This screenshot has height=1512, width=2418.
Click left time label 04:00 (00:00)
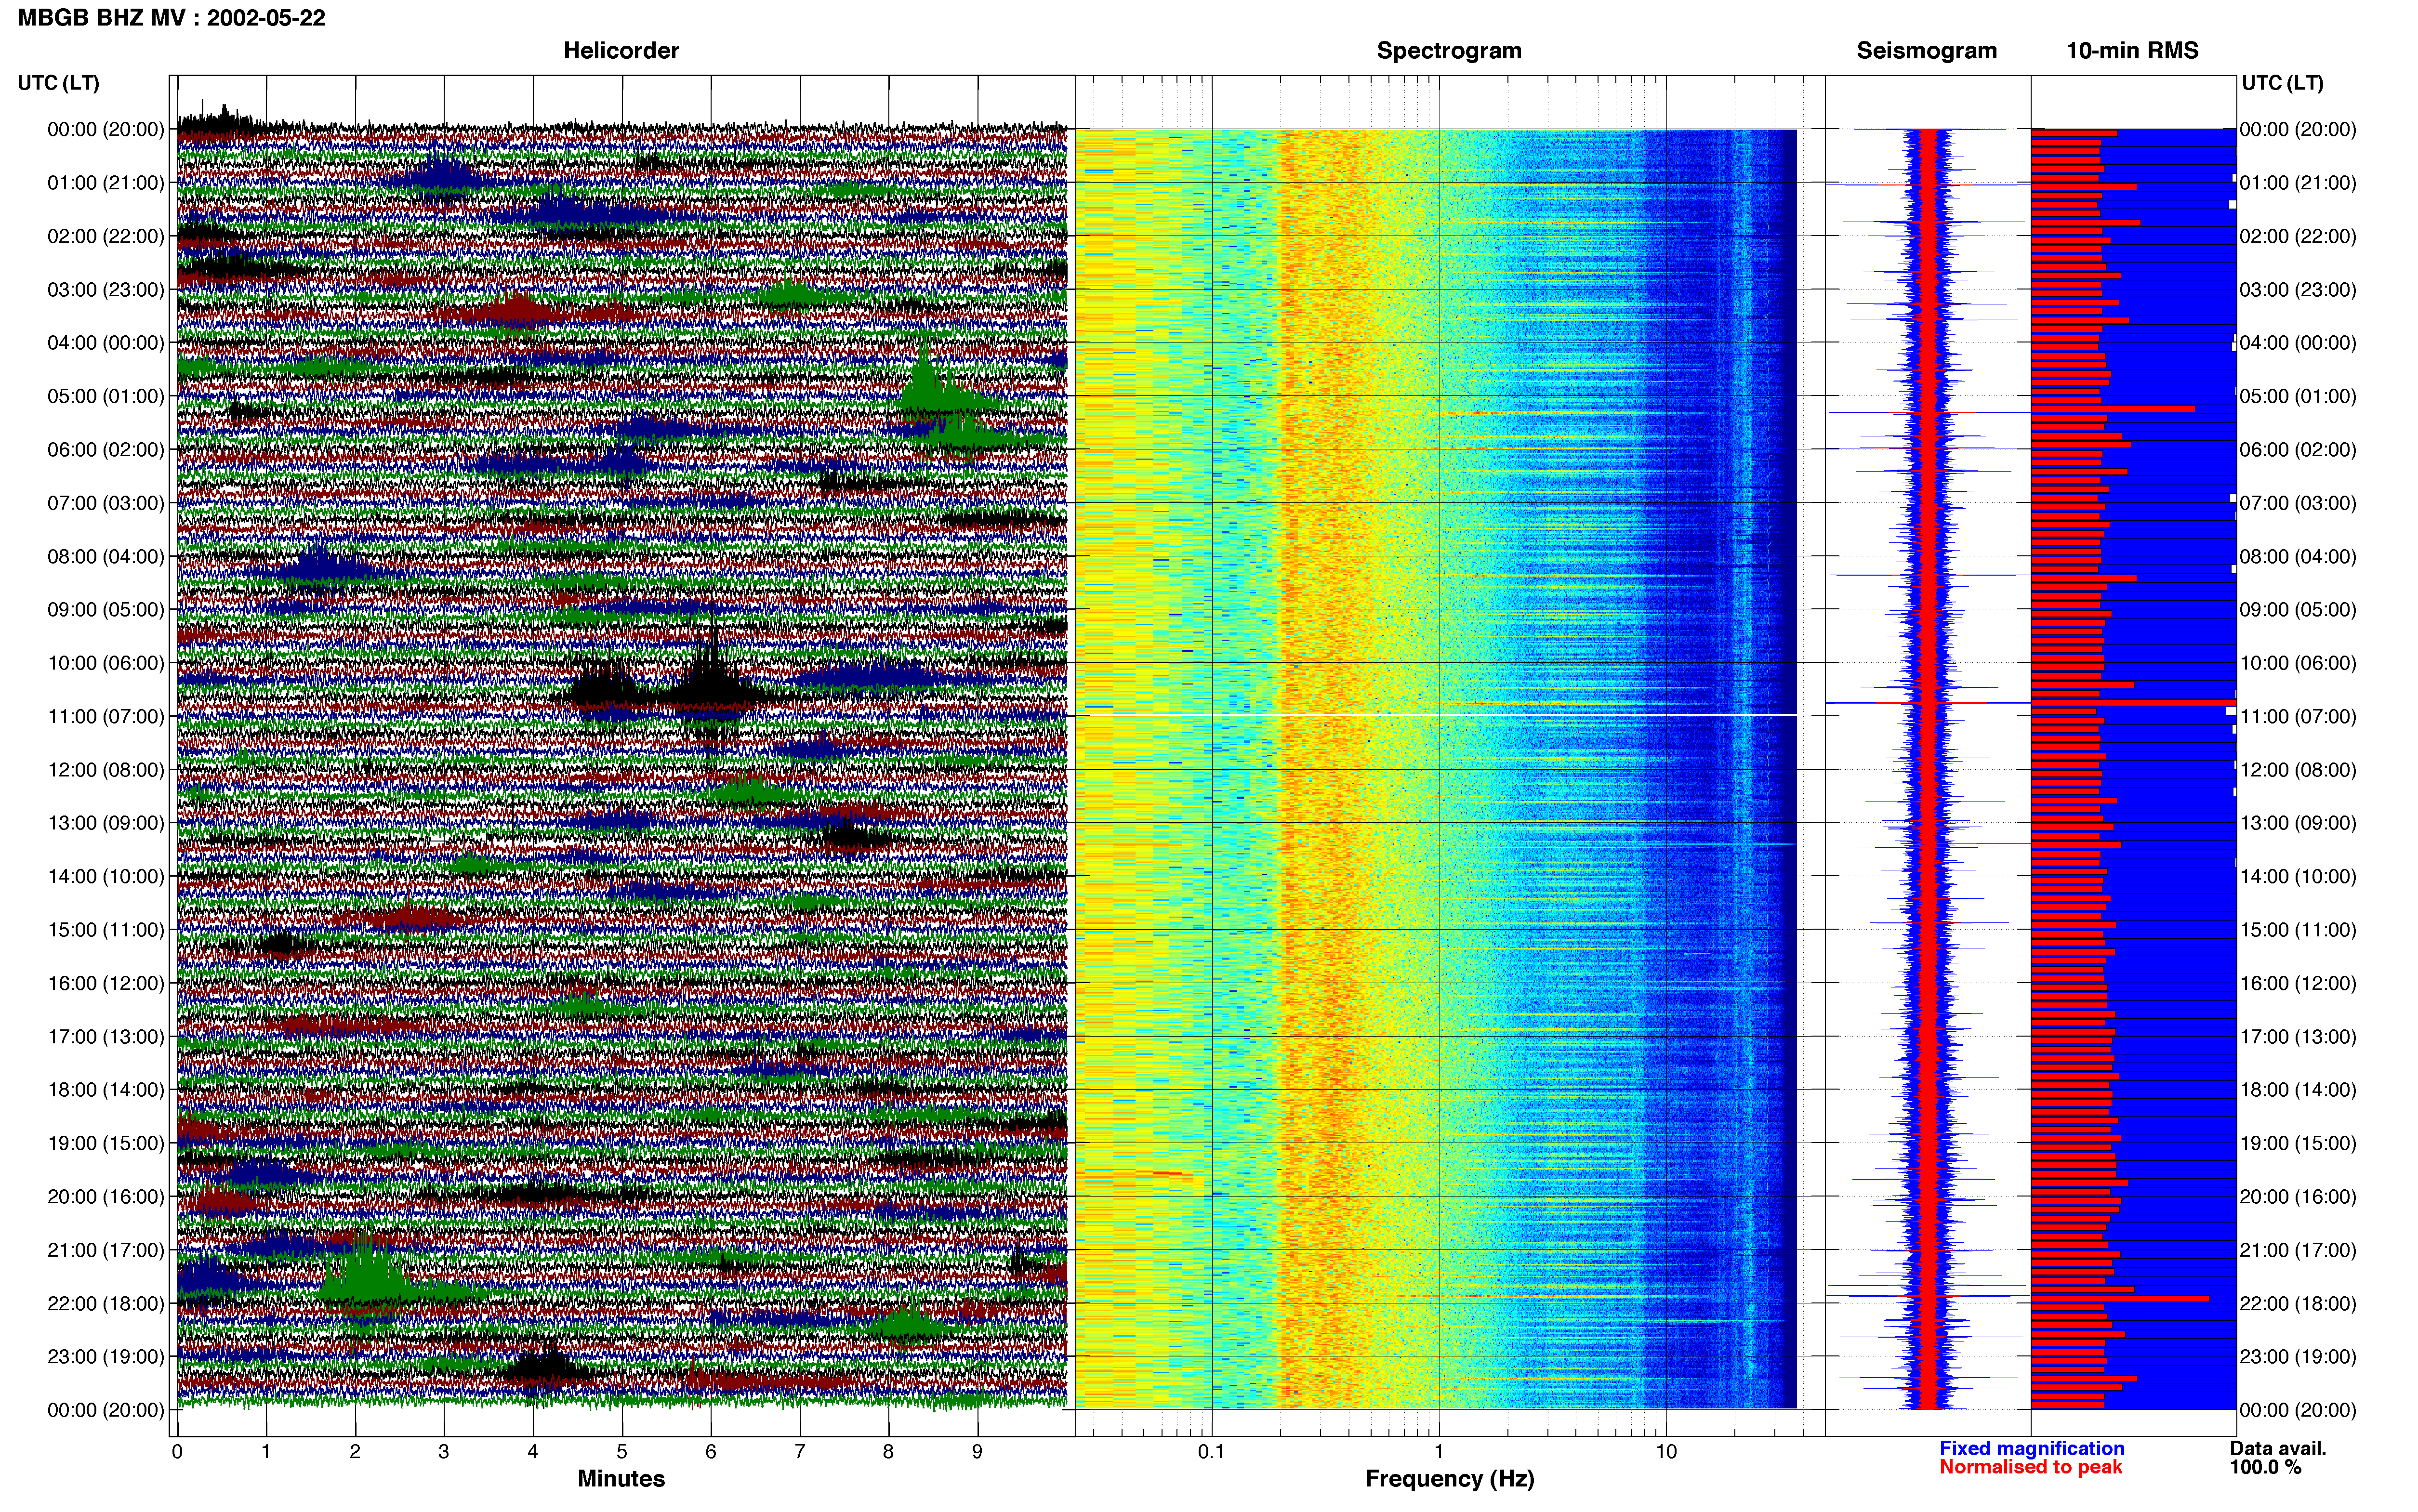(106, 343)
